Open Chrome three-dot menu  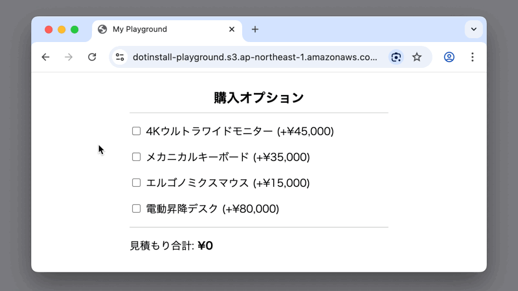[x=472, y=57]
